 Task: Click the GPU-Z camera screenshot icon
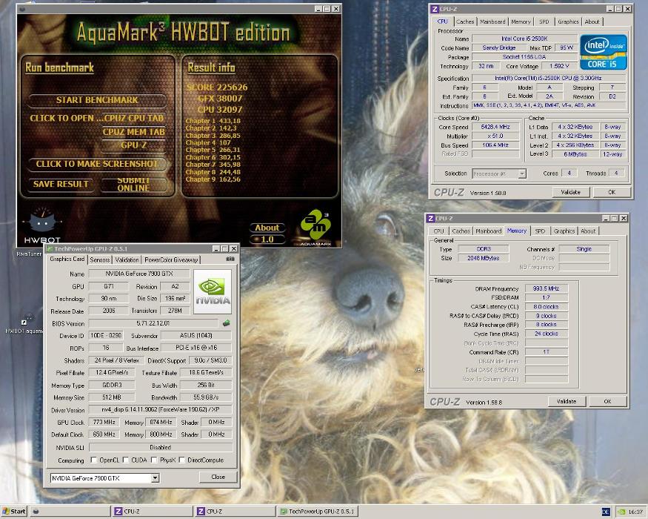point(230,259)
